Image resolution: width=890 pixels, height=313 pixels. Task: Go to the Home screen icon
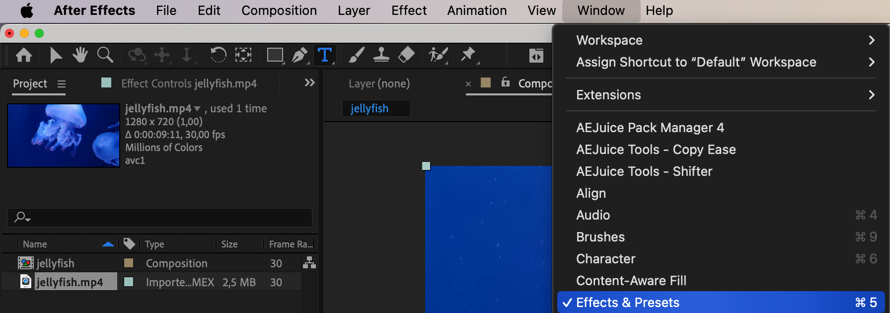click(24, 55)
